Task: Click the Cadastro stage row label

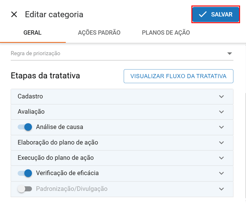Action: tap(30, 96)
